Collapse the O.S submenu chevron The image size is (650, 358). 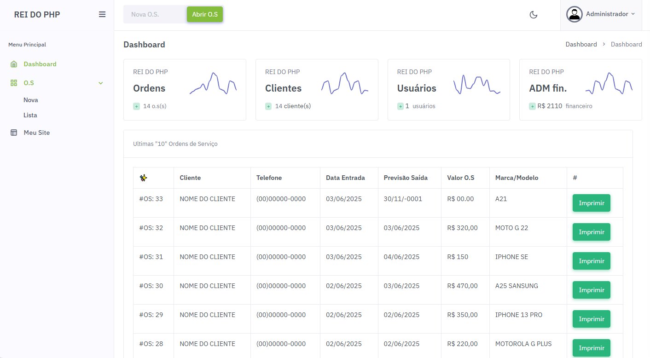tap(101, 83)
